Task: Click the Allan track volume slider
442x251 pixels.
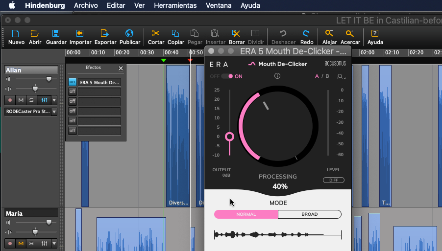Action: click(49, 79)
